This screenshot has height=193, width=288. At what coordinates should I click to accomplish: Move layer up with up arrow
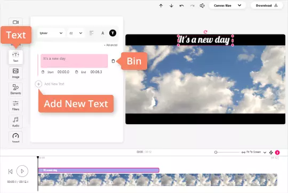point(161,6)
